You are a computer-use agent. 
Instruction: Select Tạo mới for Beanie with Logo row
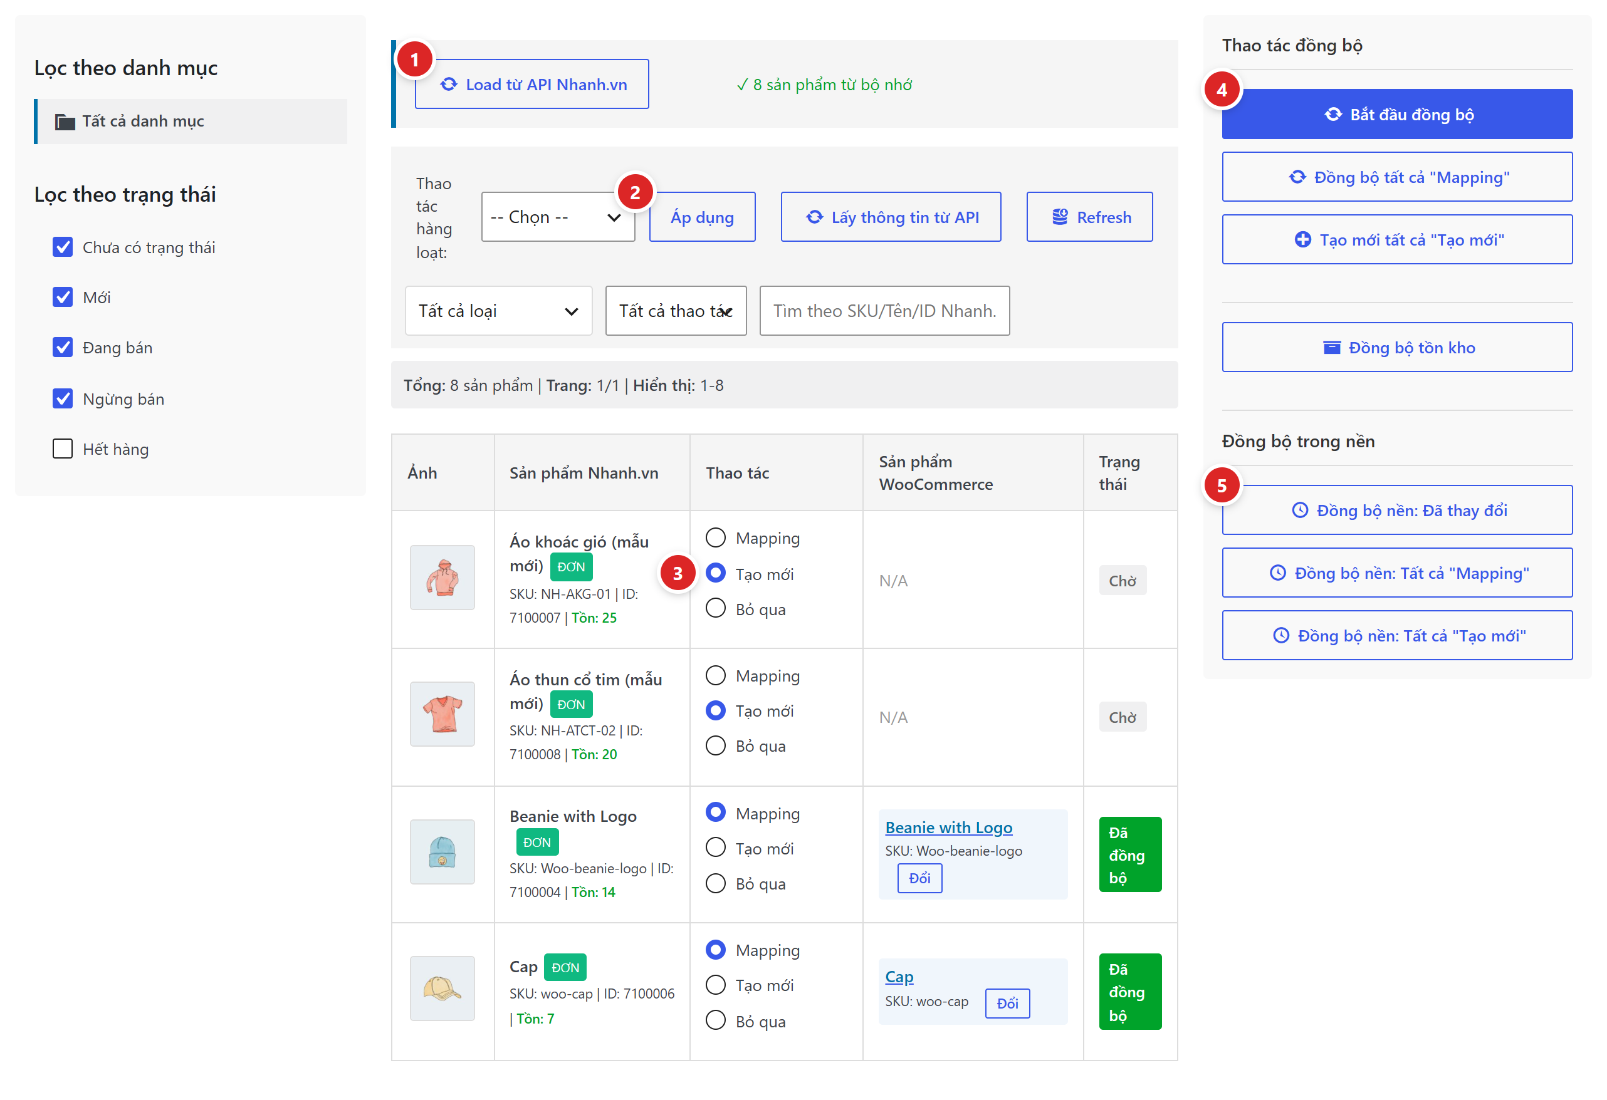(716, 848)
